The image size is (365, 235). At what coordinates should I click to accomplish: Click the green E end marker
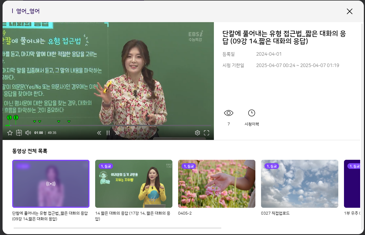[16, 117]
